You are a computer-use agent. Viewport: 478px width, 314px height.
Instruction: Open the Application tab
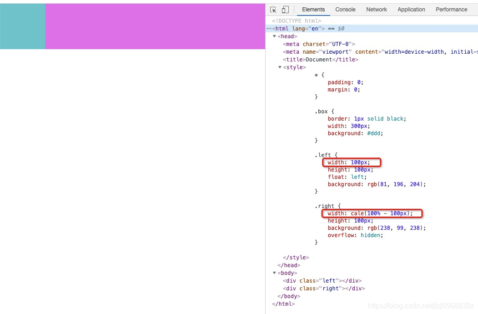411,10
